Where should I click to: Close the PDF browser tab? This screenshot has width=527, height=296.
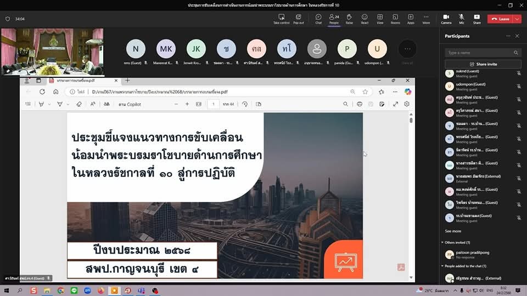click(x=116, y=81)
